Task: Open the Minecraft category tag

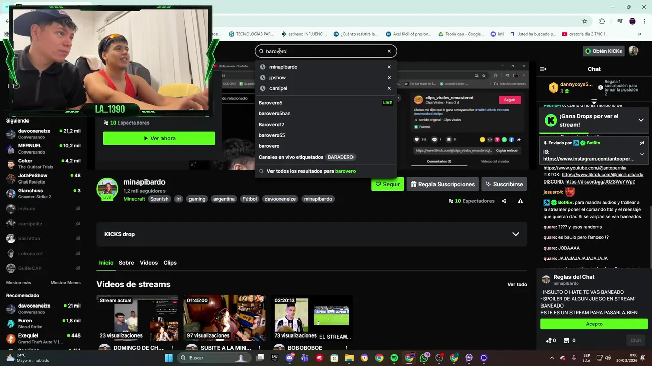Action: coord(134,199)
